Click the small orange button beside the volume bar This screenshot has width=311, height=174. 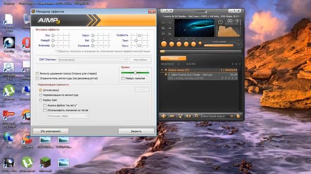tap(200, 43)
